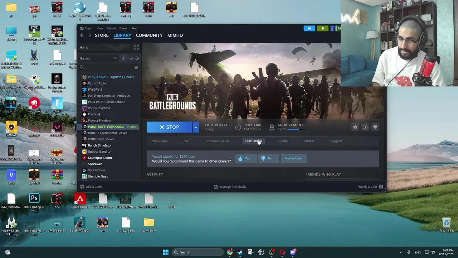Open ChatGPT taskbar icon

[x=261, y=252]
